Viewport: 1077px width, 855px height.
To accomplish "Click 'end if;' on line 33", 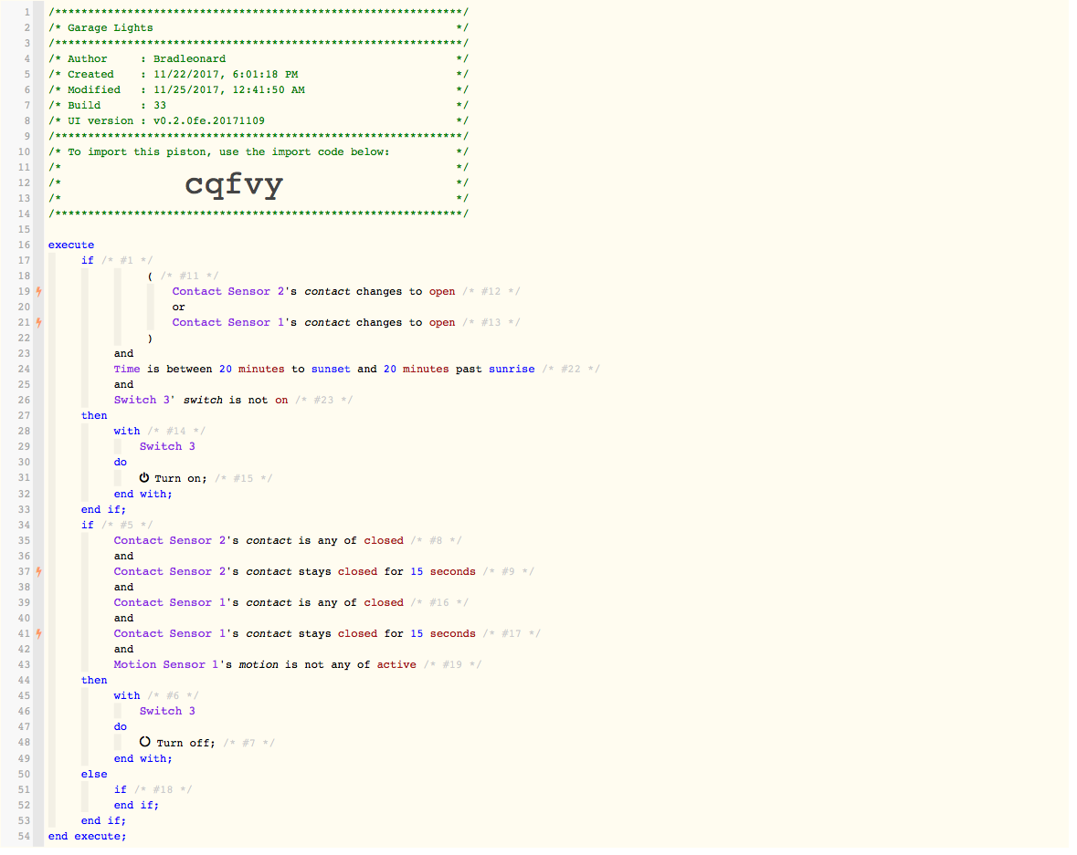I will (x=104, y=510).
